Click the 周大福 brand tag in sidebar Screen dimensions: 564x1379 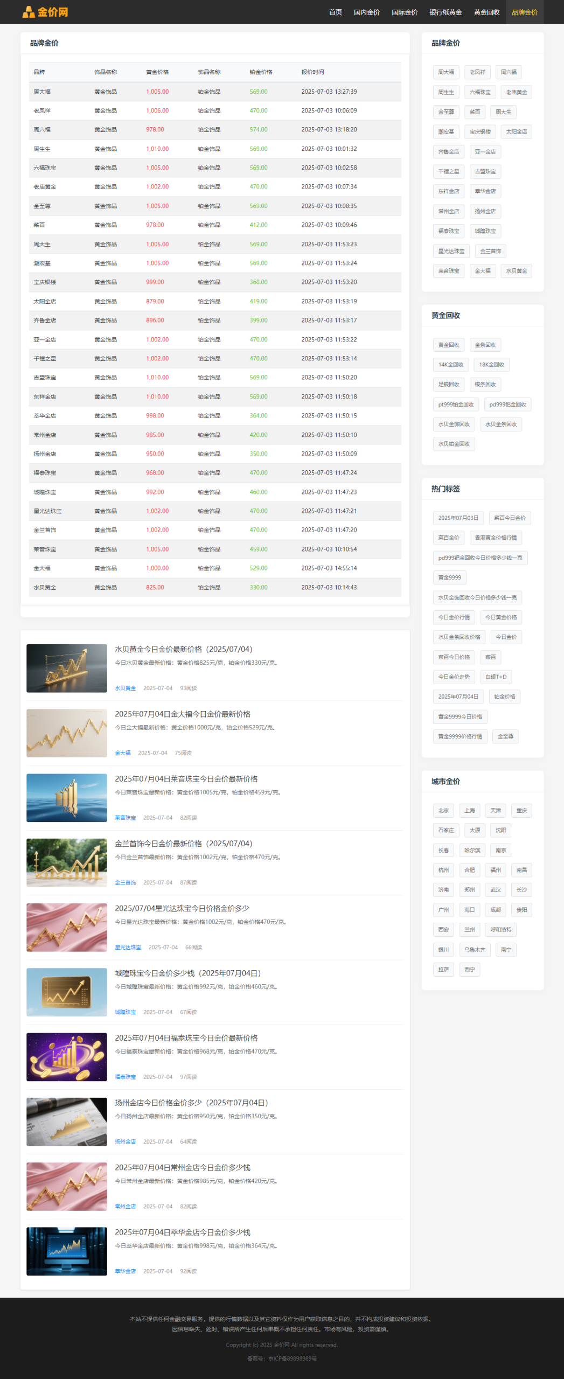(445, 72)
